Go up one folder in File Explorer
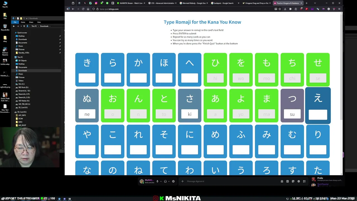357x201 pixels. point(24,26)
